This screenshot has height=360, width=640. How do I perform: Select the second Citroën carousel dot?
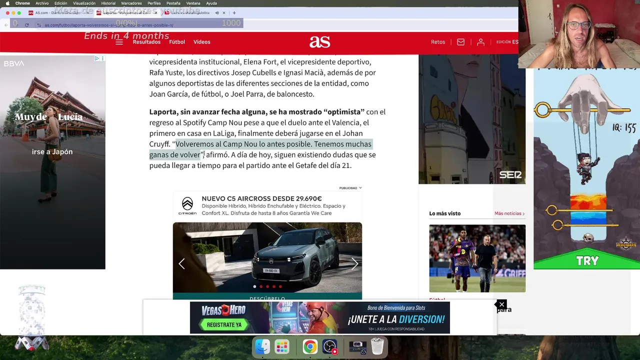(x=261, y=286)
